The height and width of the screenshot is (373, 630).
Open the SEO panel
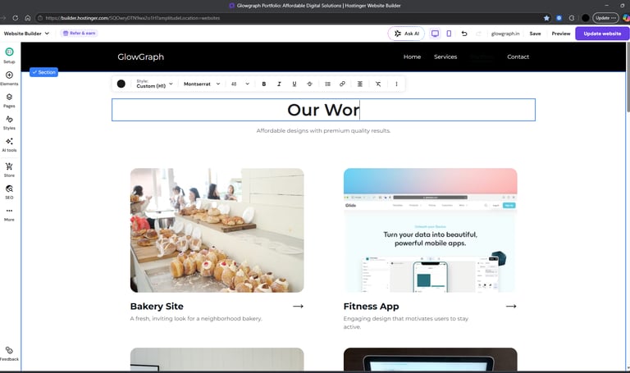[9, 192]
